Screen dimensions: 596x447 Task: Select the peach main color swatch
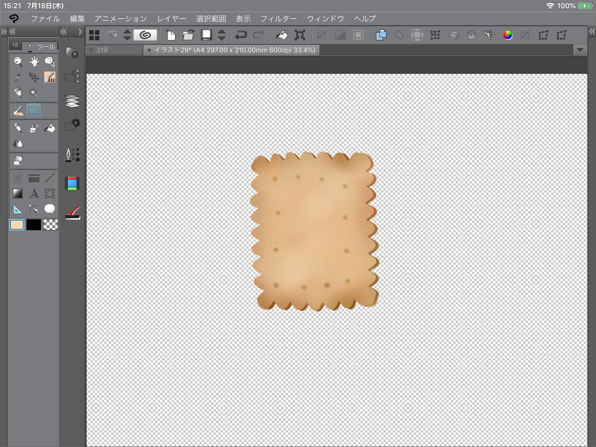coord(17,225)
